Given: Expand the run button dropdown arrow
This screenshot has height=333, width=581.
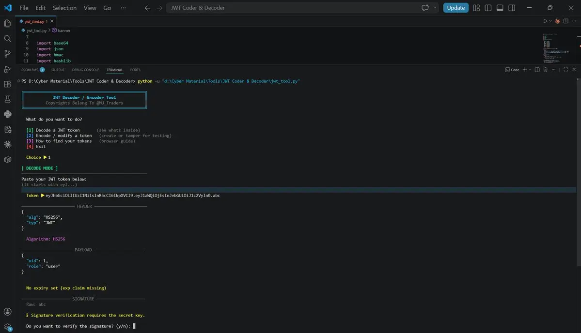Looking at the screenshot, I should click(x=550, y=21).
